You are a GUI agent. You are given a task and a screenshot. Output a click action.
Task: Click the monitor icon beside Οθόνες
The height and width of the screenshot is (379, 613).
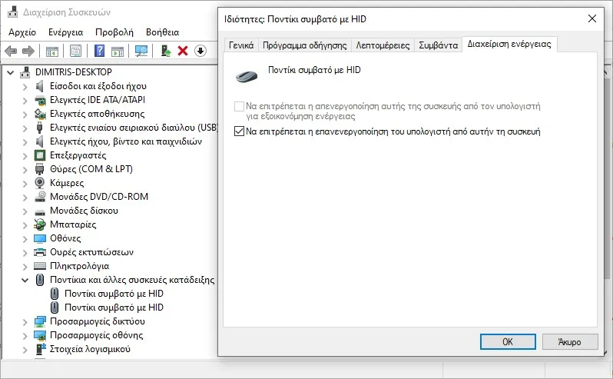[40, 238]
